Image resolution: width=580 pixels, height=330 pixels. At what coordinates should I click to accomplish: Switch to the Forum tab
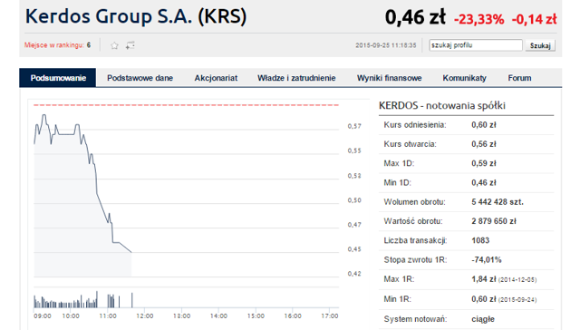click(519, 78)
